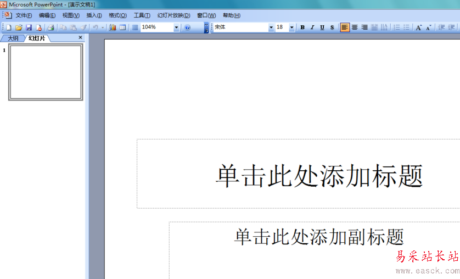Click the Copy icon
This screenshot has height=279, width=460.
[63, 27]
